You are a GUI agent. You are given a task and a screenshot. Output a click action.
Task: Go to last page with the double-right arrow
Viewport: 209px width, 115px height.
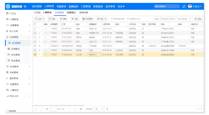tap(75, 109)
